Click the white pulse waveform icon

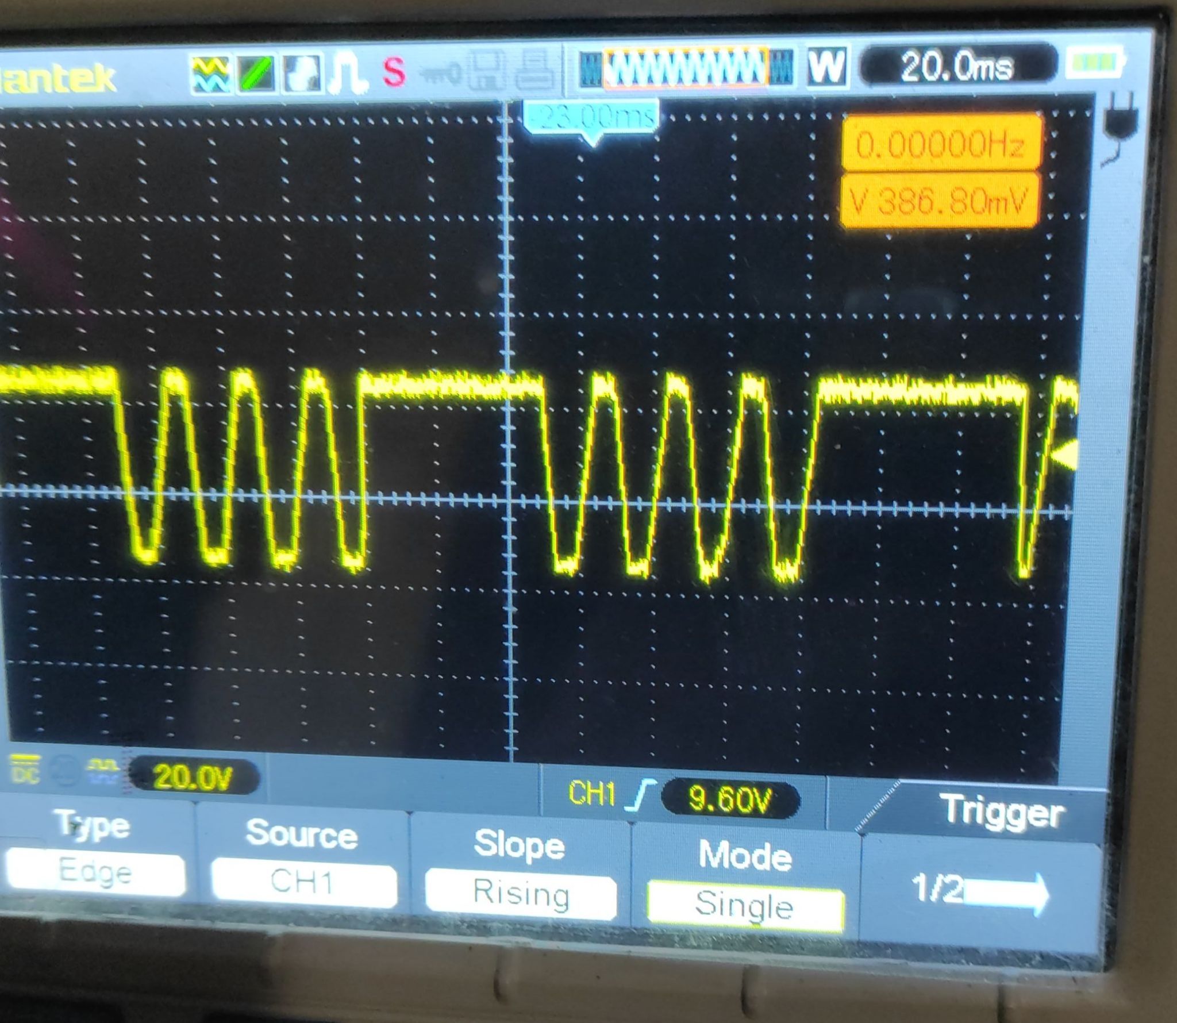pyautogui.click(x=347, y=74)
